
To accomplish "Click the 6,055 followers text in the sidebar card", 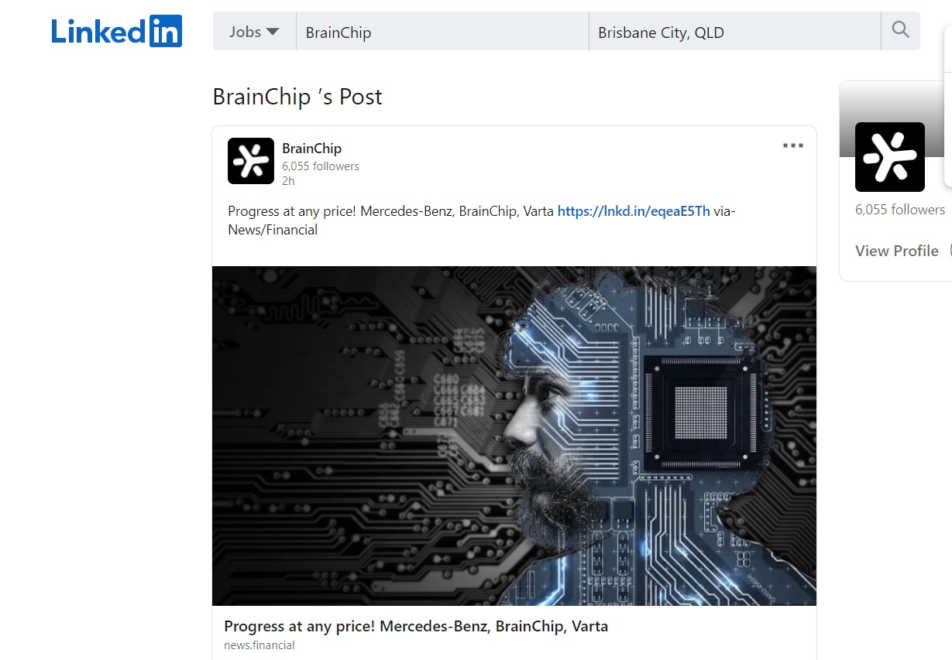I will 900,210.
